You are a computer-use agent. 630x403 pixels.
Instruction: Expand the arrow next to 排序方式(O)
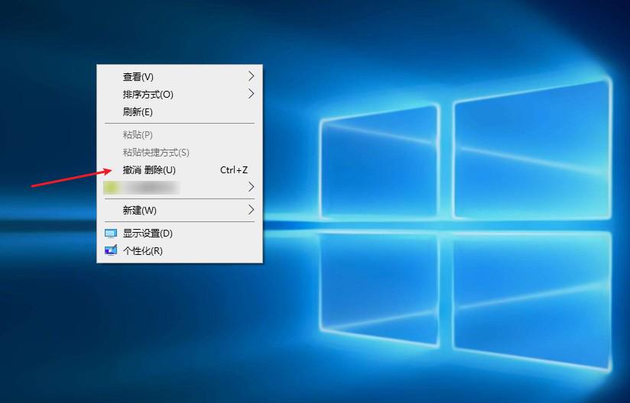[251, 93]
